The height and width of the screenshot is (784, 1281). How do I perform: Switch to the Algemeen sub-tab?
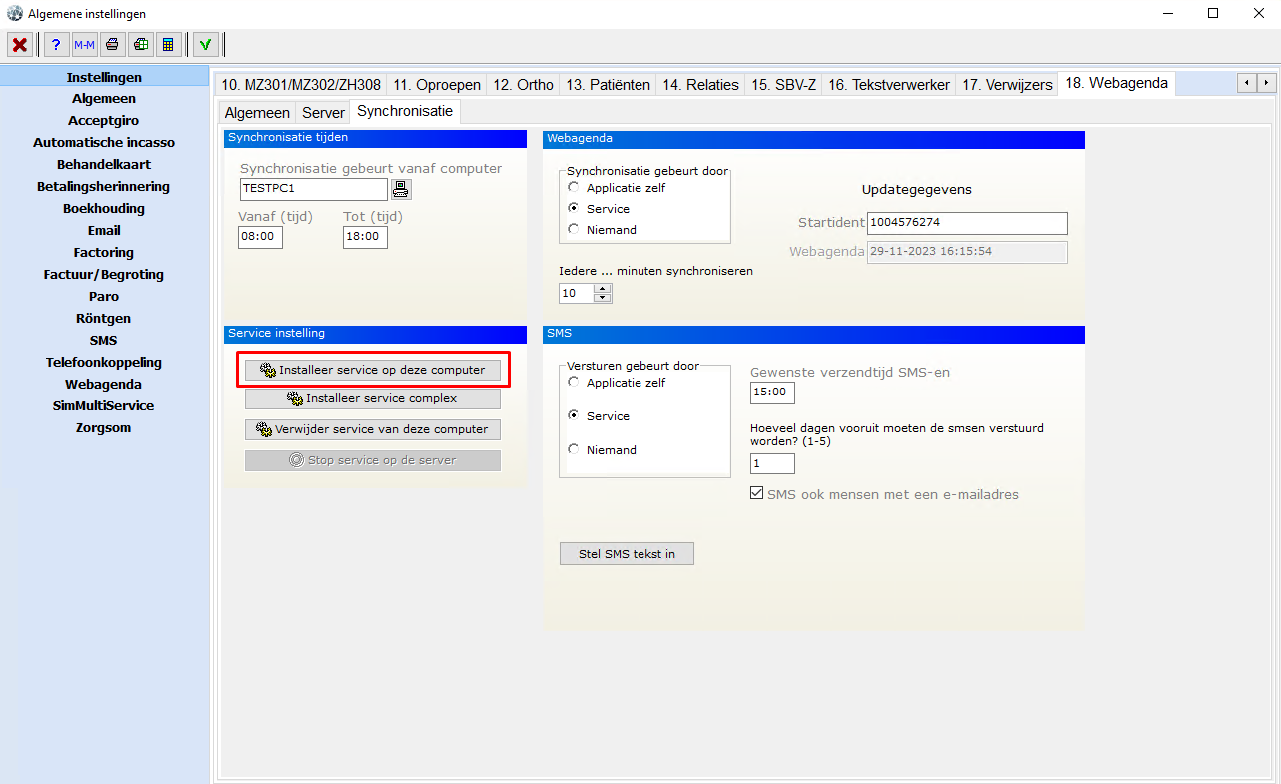pyautogui.click(x=257, y=113)
